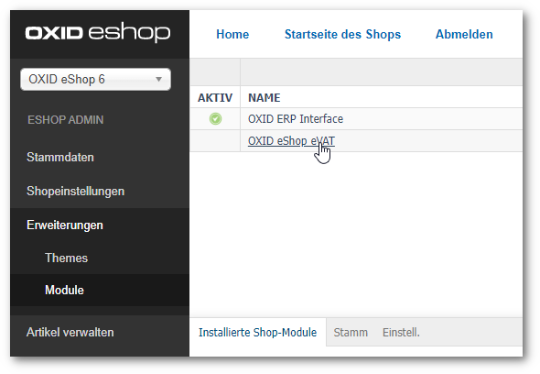Viewport: 540px width, 374px height.
Task: Select the Module submenu entry
Action: (64, 291)
